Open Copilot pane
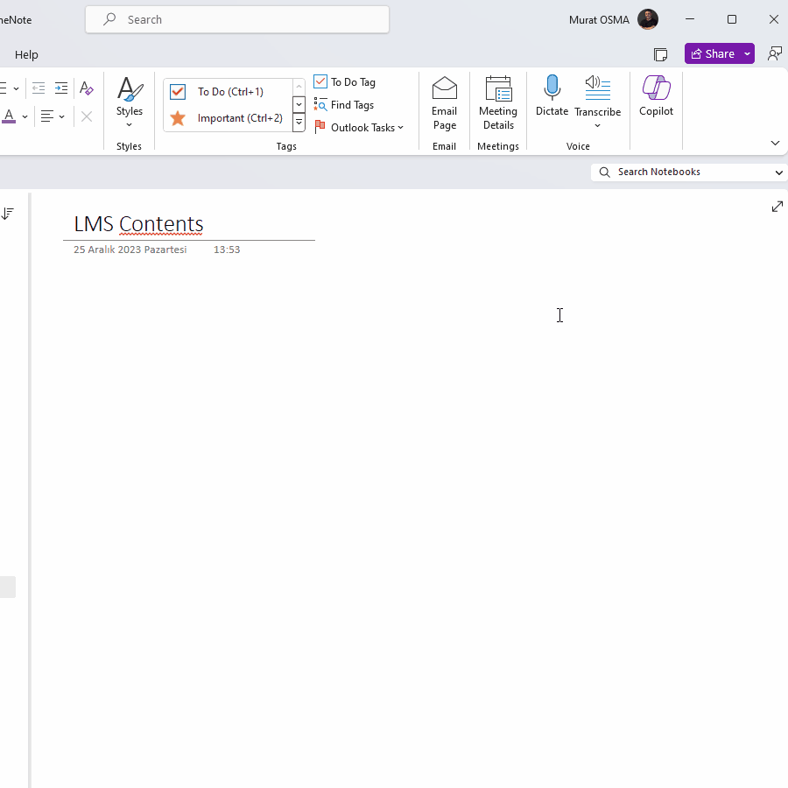Viewport: 788px width, 788px height. (656, 96)
